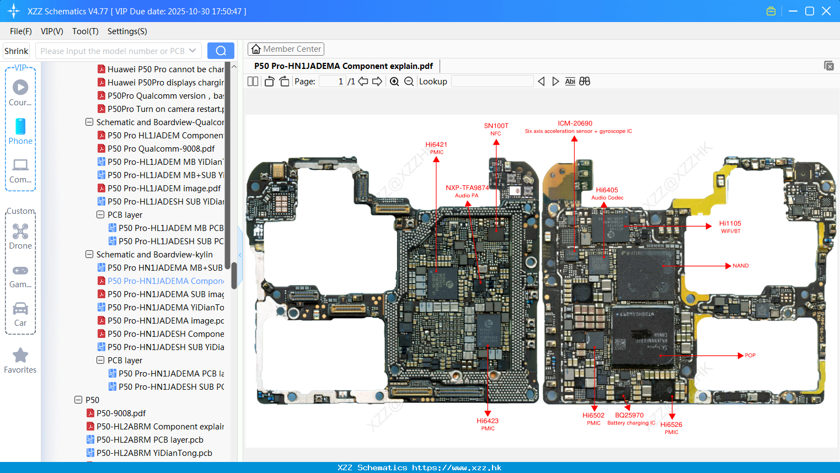This screenshot has width=840, height=473.
Task: Toggle the two-page layout view icon
Action: click(253, 82)
